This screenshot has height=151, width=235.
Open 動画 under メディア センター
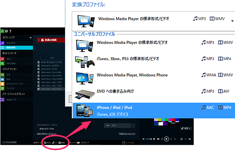[17, 79]
